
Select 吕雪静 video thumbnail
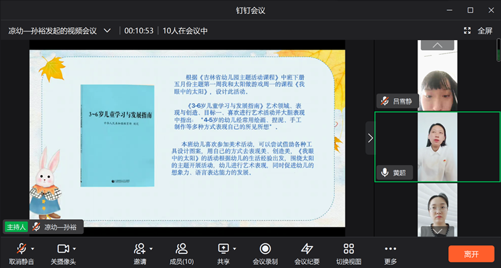coord(438,76)
